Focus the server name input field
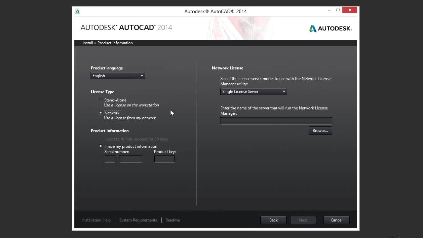This screenshot has height=238, width=423. point(276,121)
